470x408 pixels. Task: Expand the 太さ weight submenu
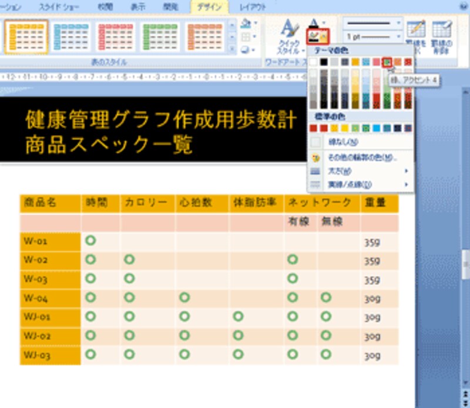361,171
